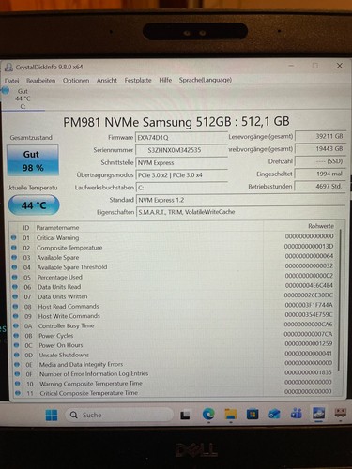Maximize the CrystalDiskInfo window

(315, 66)
